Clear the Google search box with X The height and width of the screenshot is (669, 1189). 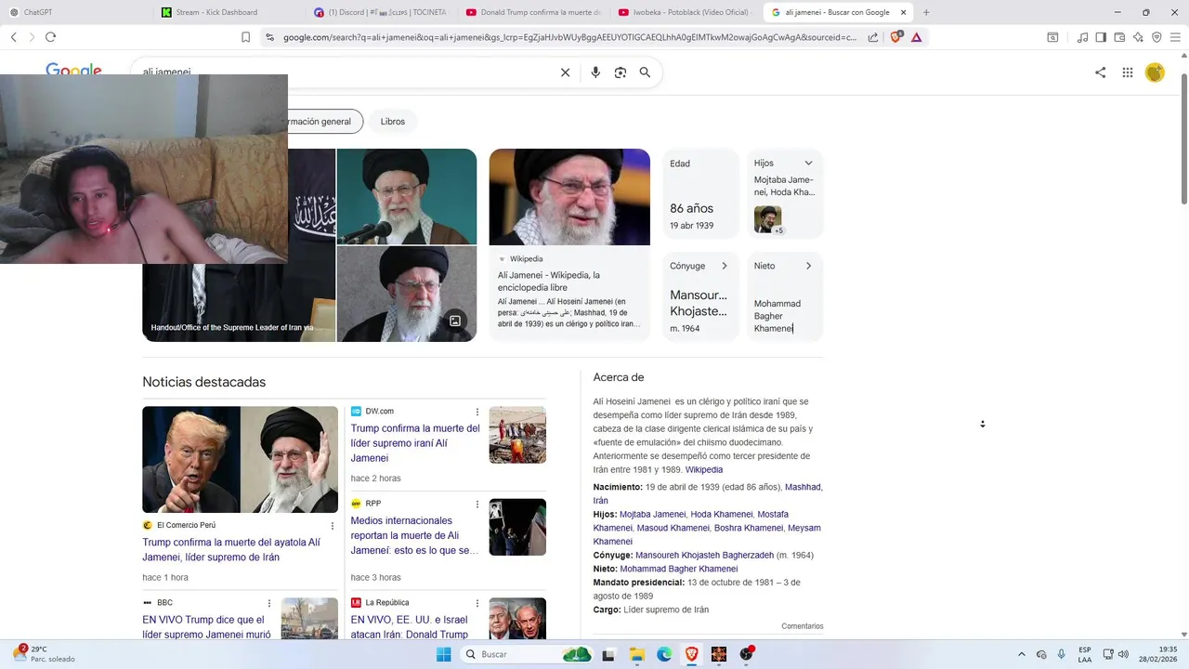(x=565, y=72)
